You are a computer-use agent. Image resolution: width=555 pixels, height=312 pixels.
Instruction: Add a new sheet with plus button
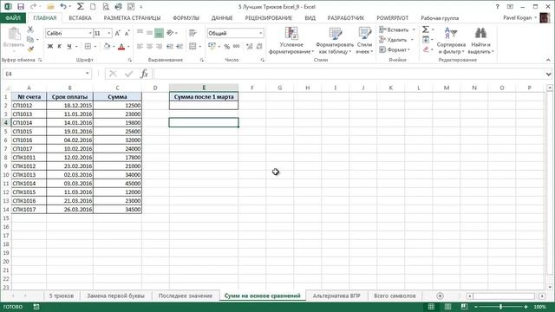(x=440, y=296)
